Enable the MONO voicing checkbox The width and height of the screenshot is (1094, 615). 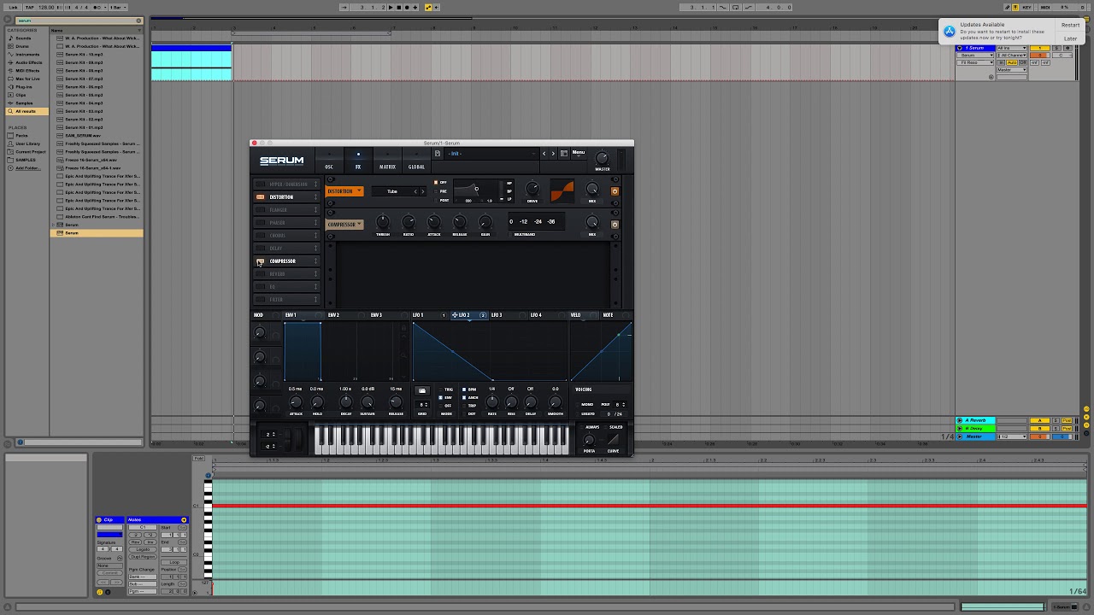[x=577, y=405]
